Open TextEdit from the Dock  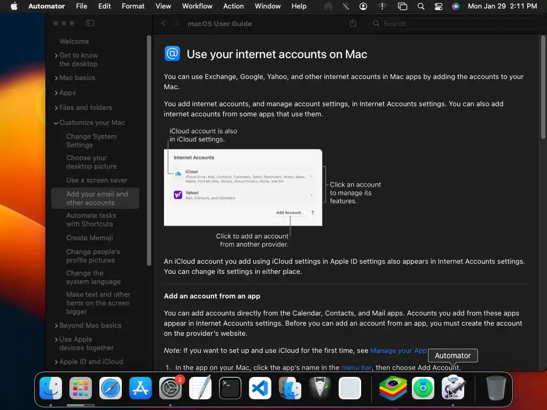click(200, 388)
